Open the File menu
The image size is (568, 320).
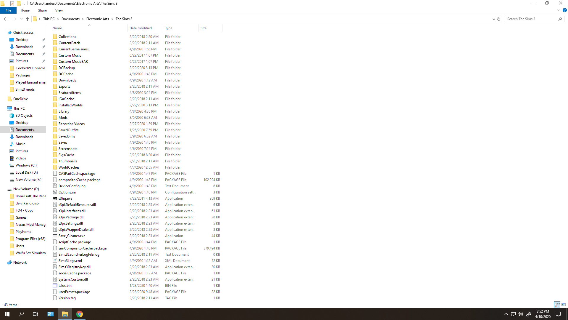[x=8, y=10]
